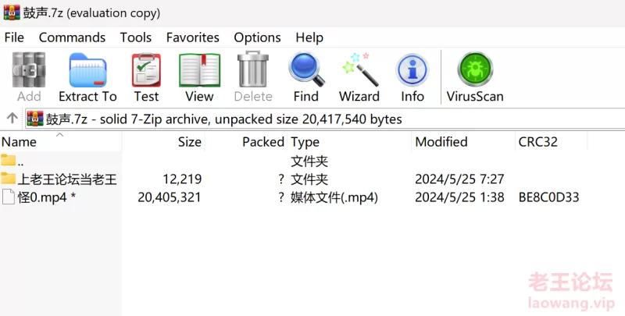Click the Extract To toolbar icon
Screen dimensions: 625x316
click(87, 77)
